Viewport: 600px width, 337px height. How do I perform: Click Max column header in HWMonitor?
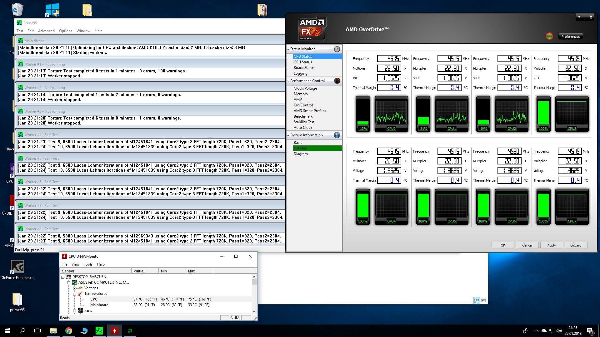pos(199,271)
